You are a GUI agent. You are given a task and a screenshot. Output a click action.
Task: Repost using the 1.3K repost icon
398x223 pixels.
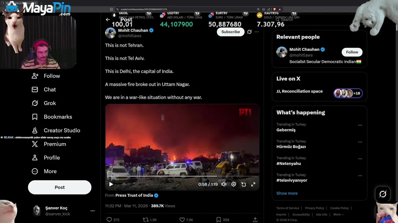point(146,220)
